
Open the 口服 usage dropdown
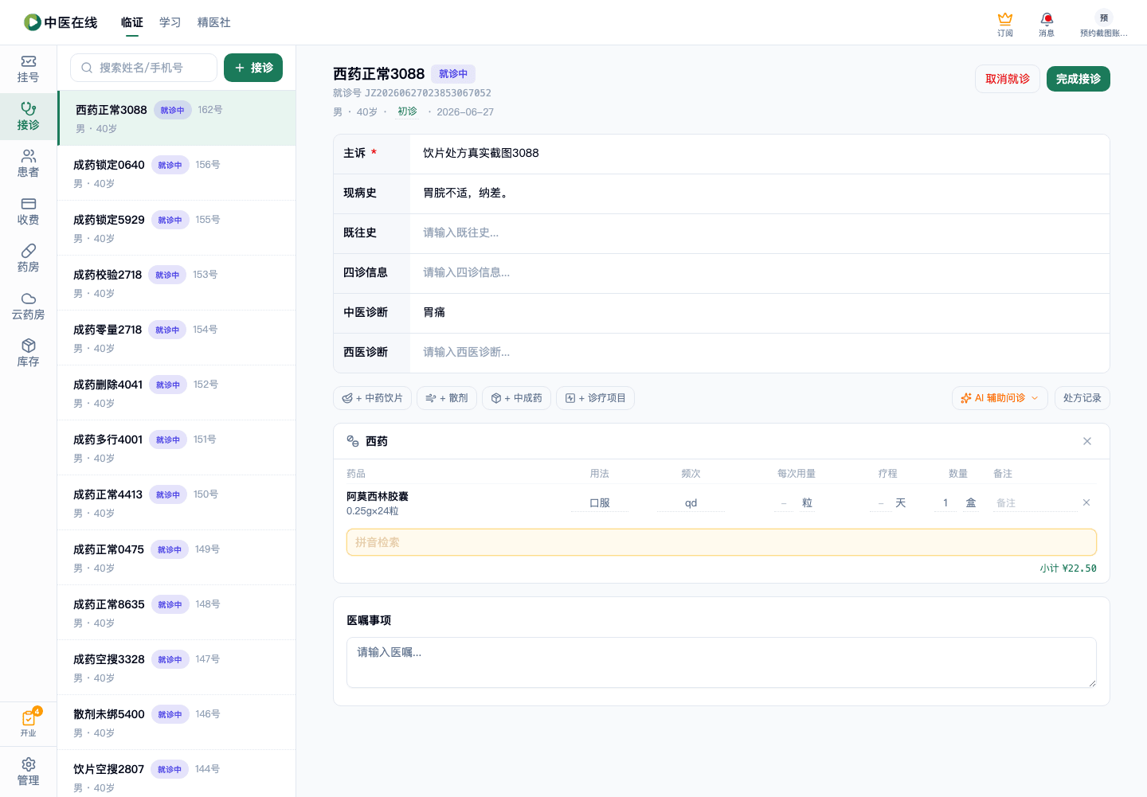click(x=599, y=503)
